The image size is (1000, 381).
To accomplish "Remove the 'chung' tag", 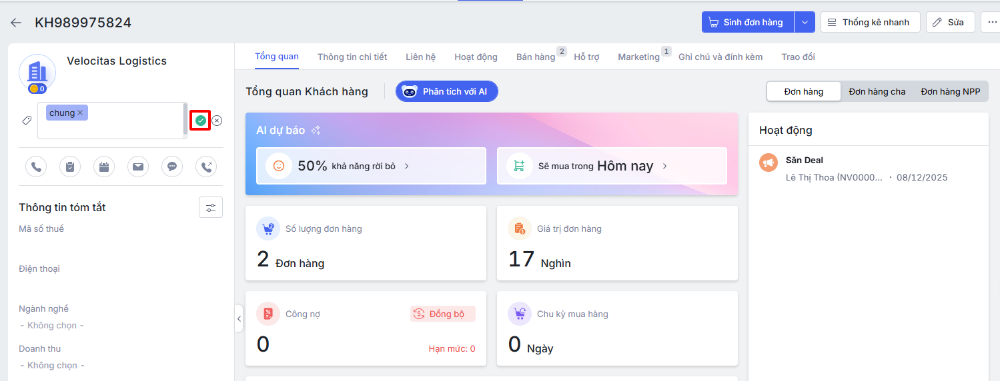I will (80, 113).
